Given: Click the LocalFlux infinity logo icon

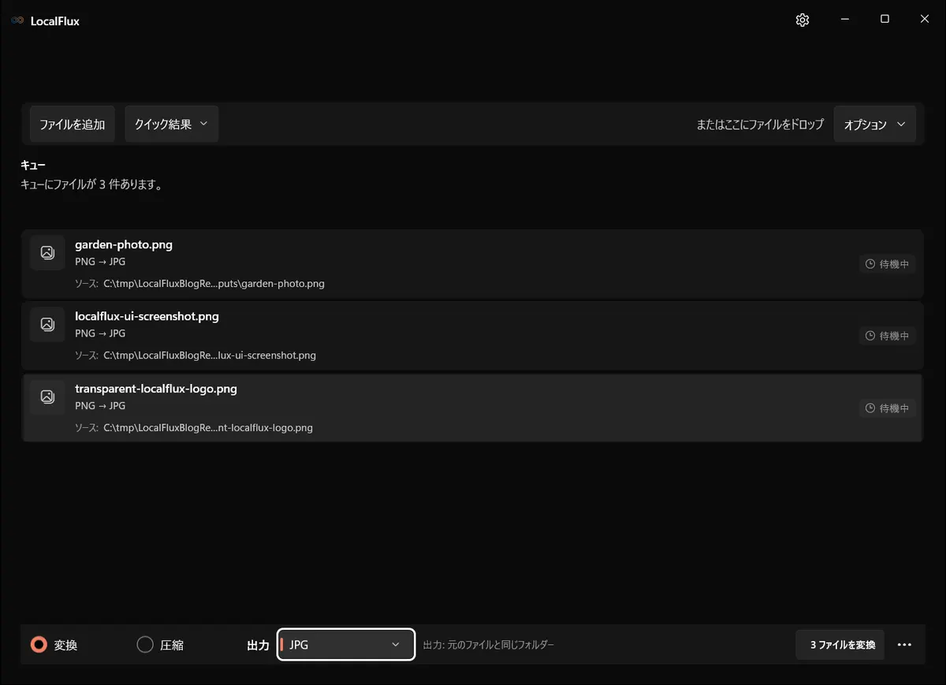Looking at the screenshot, I should [17, 20].
